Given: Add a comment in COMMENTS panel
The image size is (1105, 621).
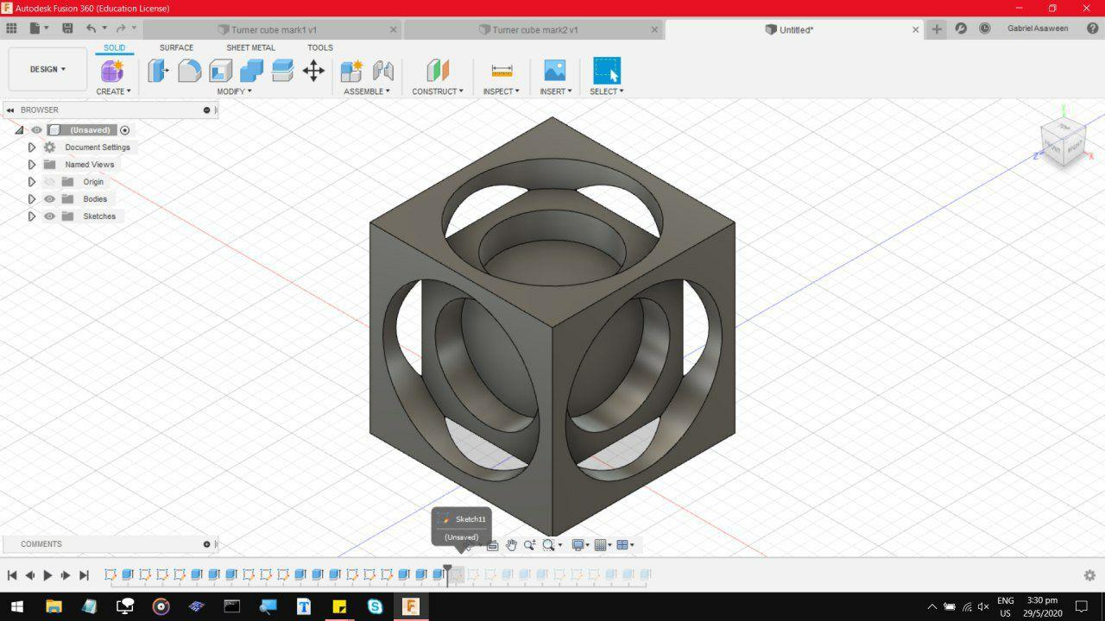Looking at the screenshot, I should pos(206,544).
